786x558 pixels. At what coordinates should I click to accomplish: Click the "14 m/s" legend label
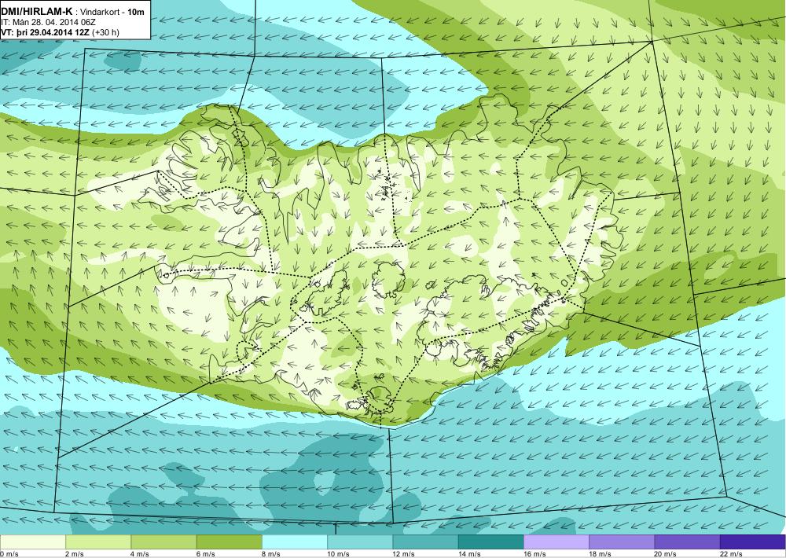469,553
